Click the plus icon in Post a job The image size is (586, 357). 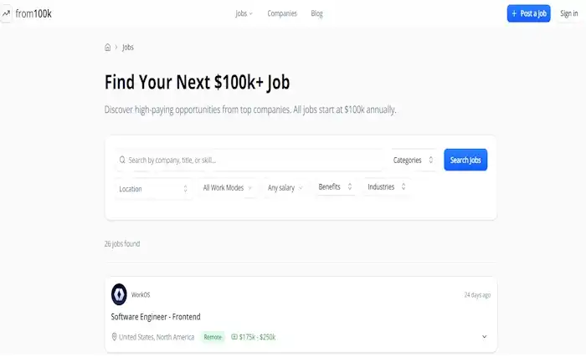pyautogui.click(x=514, y=13)
